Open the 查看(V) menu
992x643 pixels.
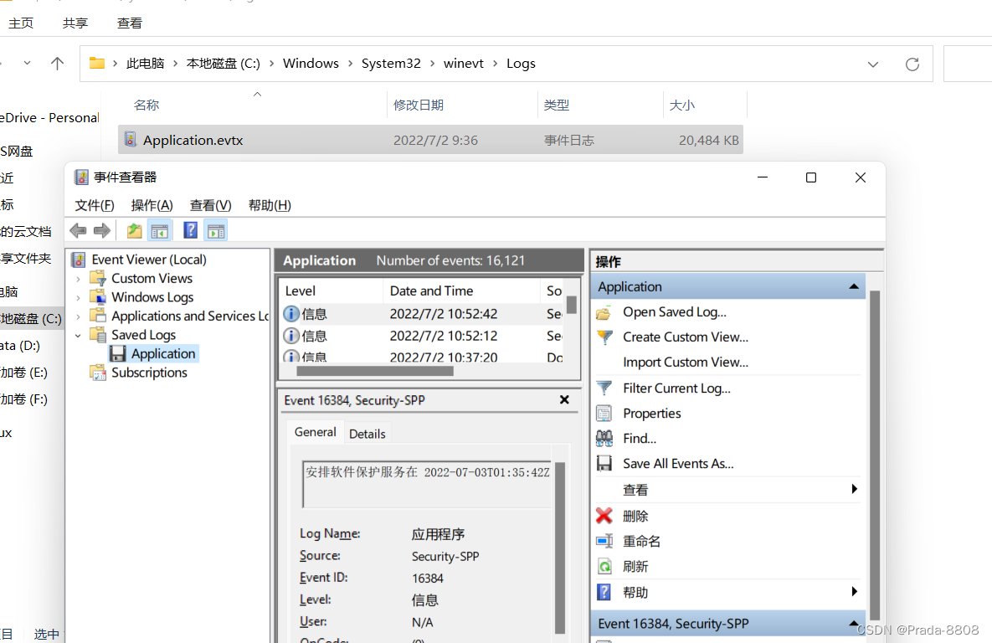[x=211, y=205]
